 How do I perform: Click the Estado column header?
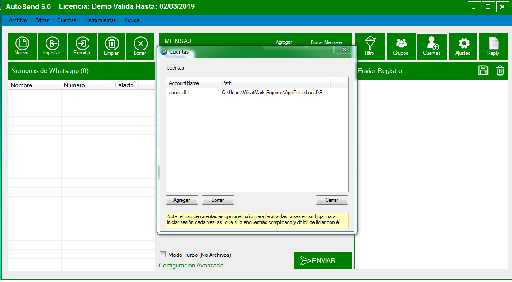[x=125, y=85]
